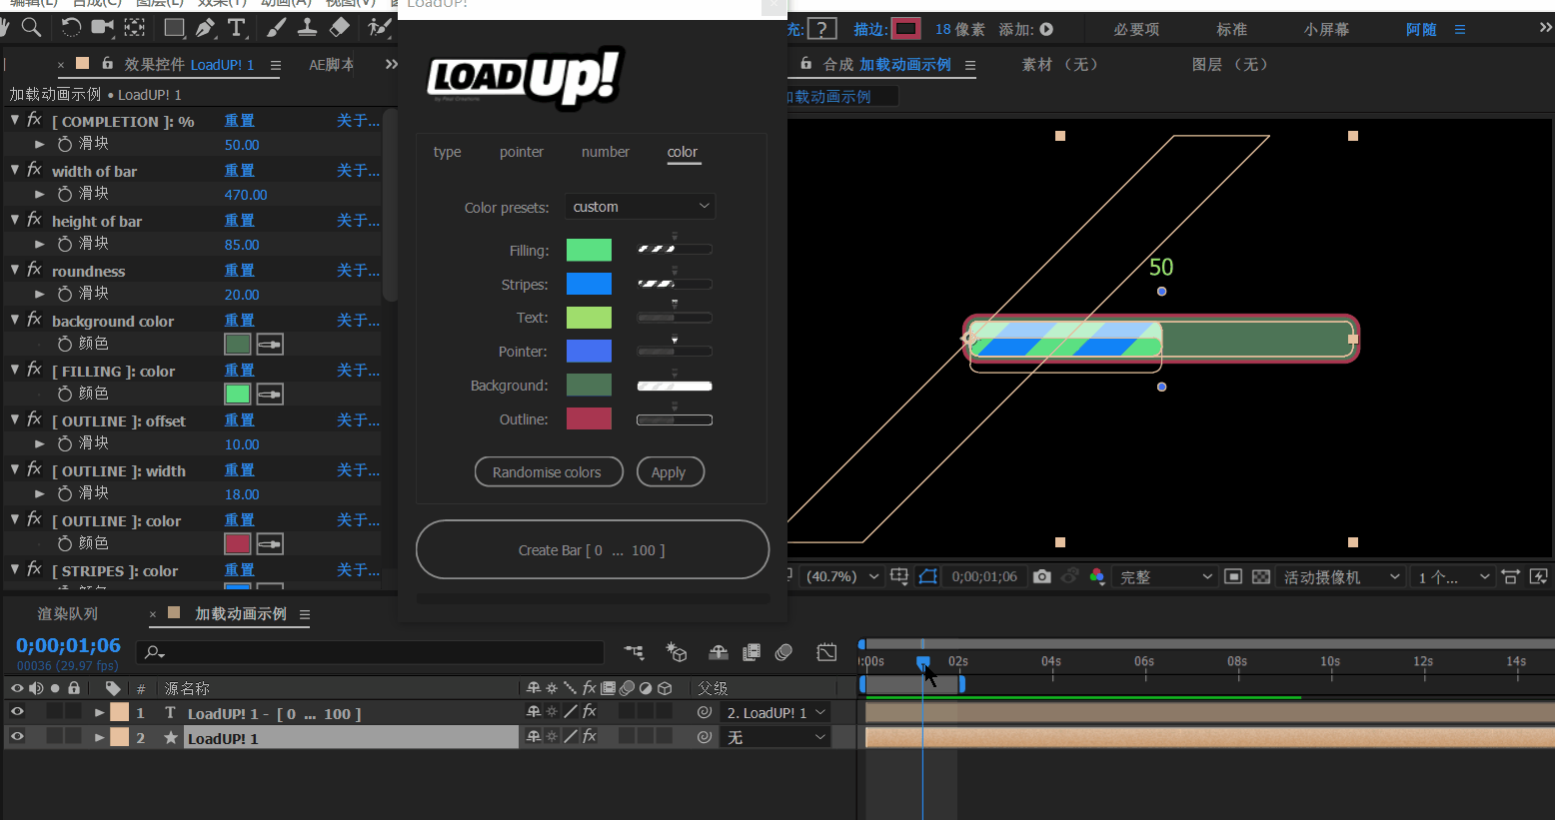The height and width of the screenshot is (820, 1555).
Task: Expand the slider property under height of bar
Action: 40,244
